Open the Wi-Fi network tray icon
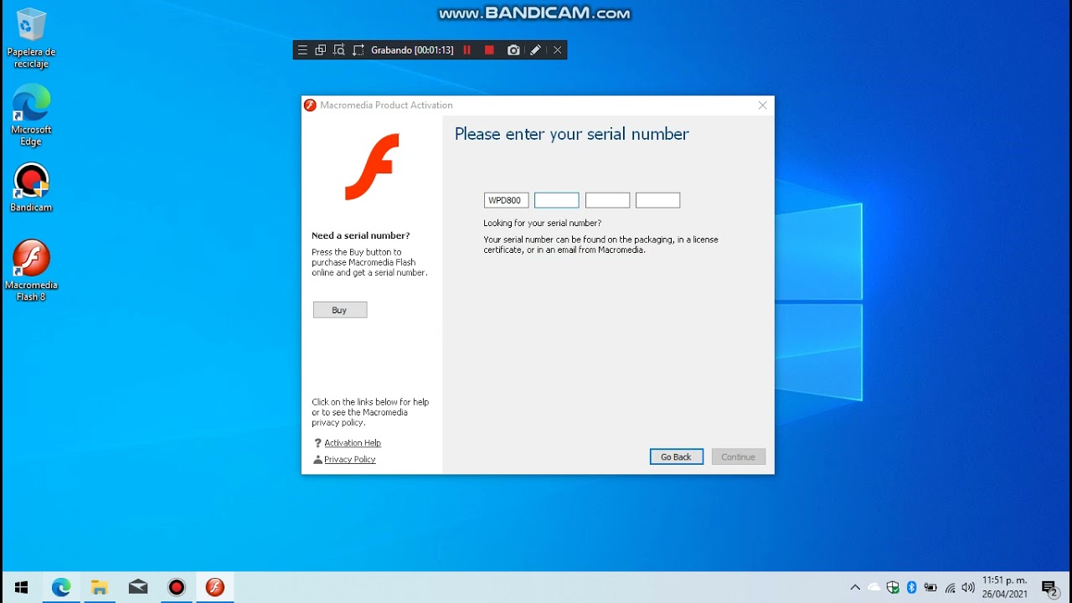Image resolution: width=1072 pixels, height=603 pixels. tap(950, 588)
